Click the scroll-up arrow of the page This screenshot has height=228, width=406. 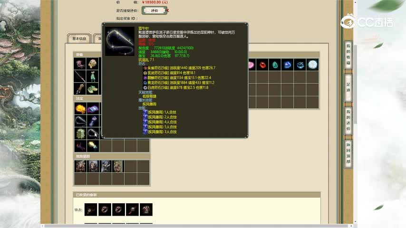(x=356, y=2)
